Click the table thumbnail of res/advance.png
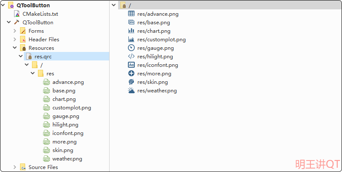342x172 pixels. point(131,14)
